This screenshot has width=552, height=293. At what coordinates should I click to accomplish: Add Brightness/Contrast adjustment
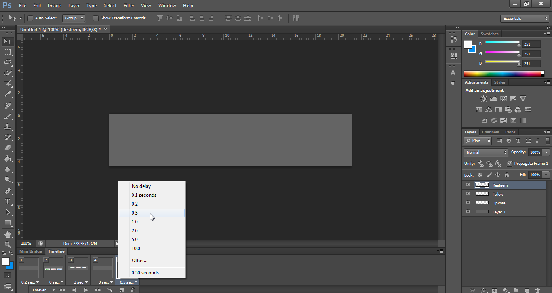coord(484,99)
